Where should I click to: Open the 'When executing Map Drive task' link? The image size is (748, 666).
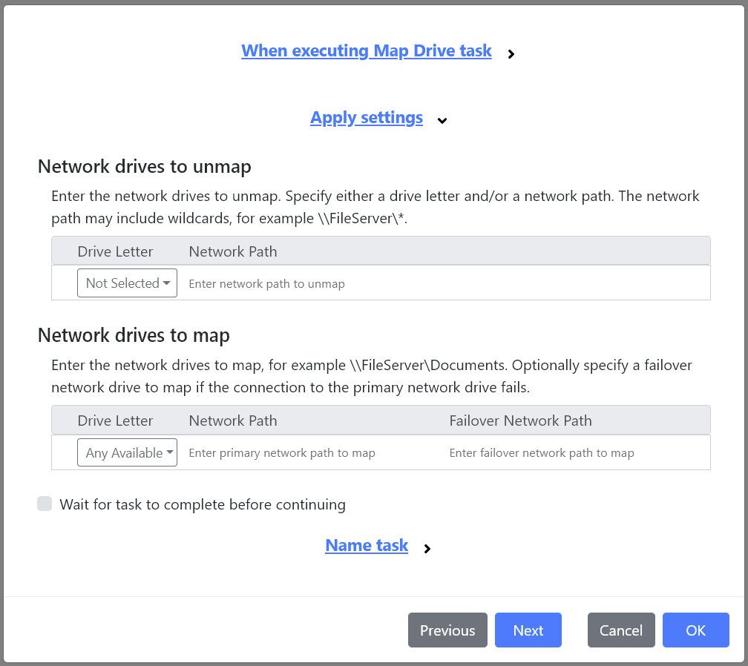[x=366, y=50]
